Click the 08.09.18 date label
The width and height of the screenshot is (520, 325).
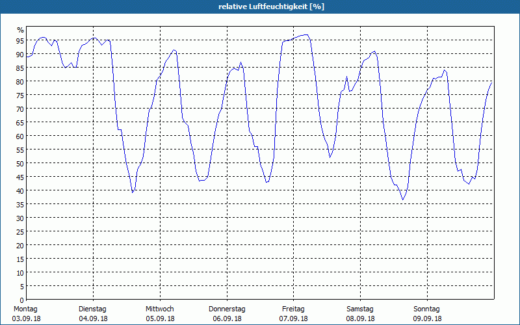pyautogui.click(x=361, y=318)
